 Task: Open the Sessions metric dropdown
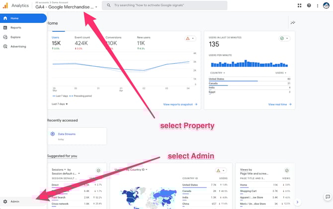coord(59,170)
